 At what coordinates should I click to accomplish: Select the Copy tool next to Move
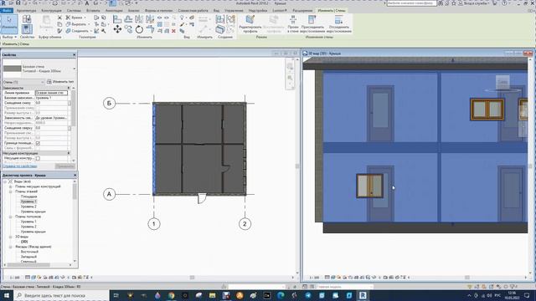coord(128,29)
